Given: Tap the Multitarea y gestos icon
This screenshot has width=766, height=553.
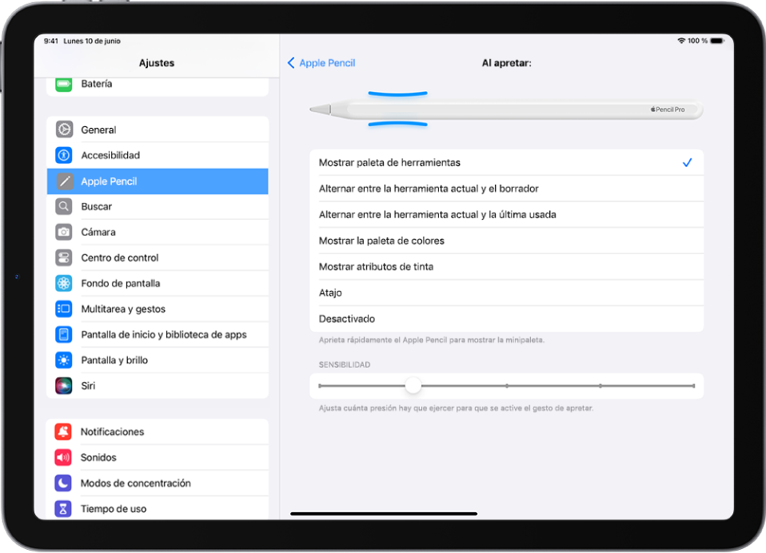Looking at the screenshot, I should click(x=64, y=309).
